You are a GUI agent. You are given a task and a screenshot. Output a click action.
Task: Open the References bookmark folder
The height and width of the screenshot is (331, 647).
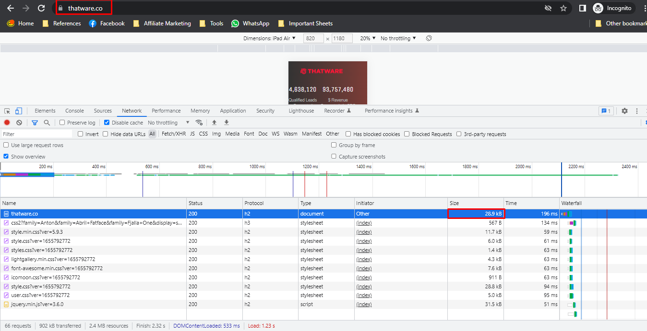[x=61, y=23]
